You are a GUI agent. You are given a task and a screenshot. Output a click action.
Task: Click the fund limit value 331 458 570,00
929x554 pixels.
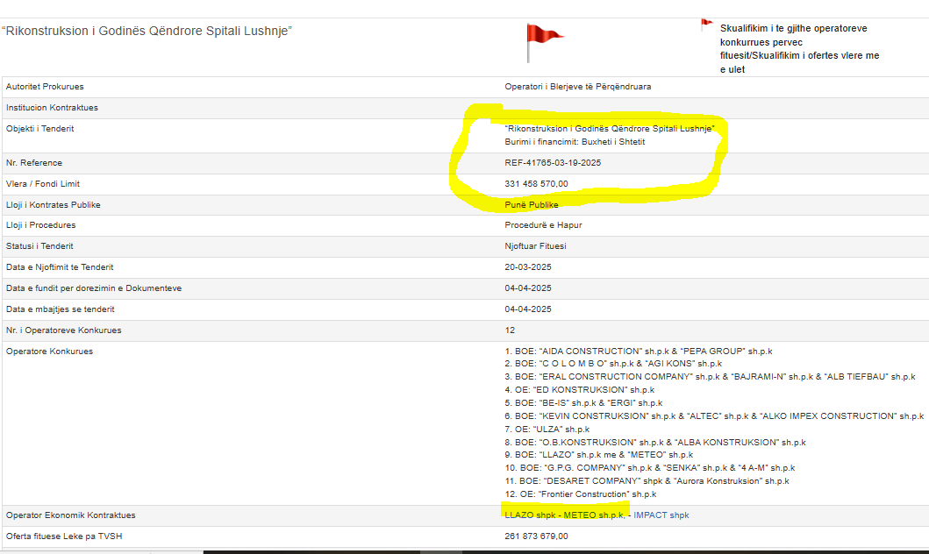coord(536,184)
